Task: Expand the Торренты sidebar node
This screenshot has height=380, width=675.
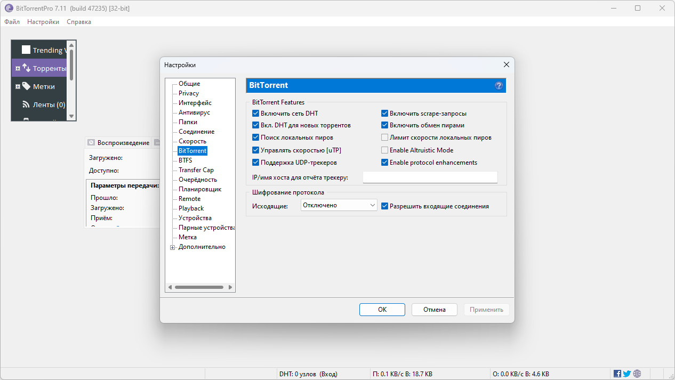Action: pyautogui.click(x=18, y=68)
